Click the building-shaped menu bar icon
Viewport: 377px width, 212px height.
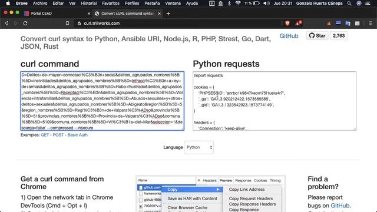(220, 4)
